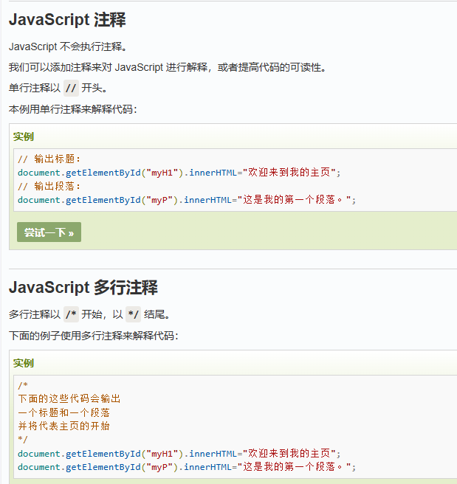457x484 pixels.
Task: Click the sentence about 提高代码的可读性
Action: (x=168, y=67)
